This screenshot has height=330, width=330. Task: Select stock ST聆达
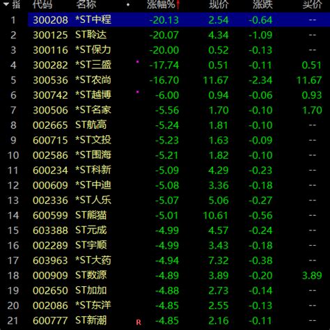[91, 35]
